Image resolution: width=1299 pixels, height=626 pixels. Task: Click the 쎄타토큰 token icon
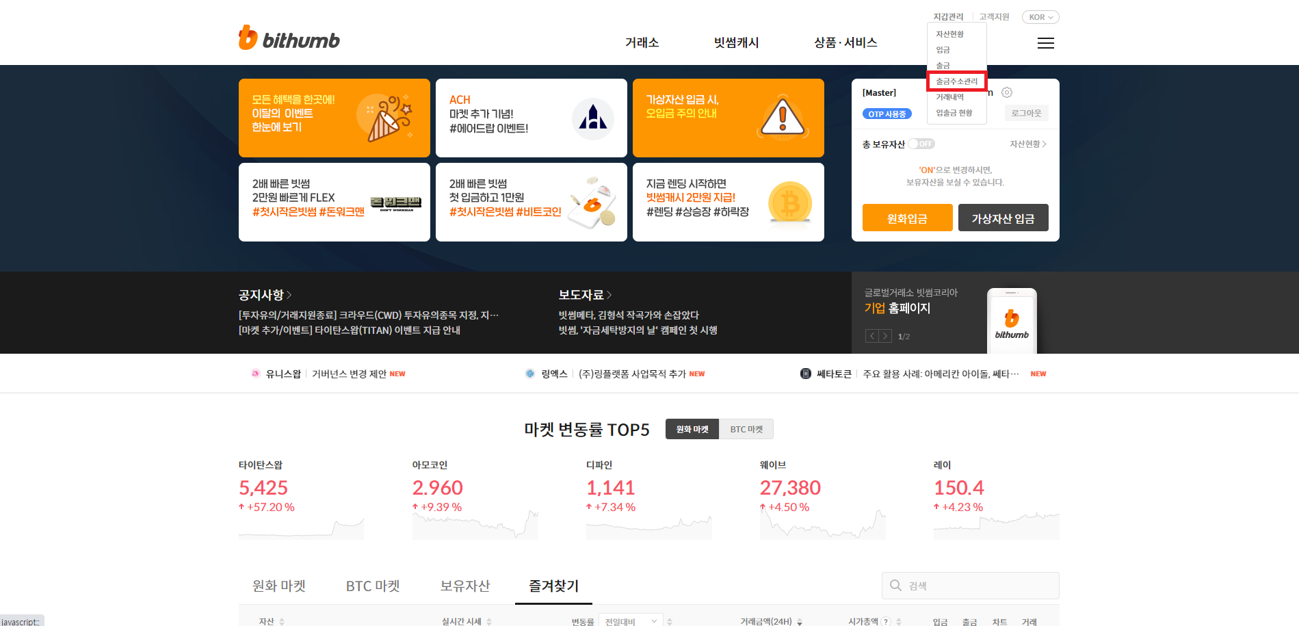806,374
